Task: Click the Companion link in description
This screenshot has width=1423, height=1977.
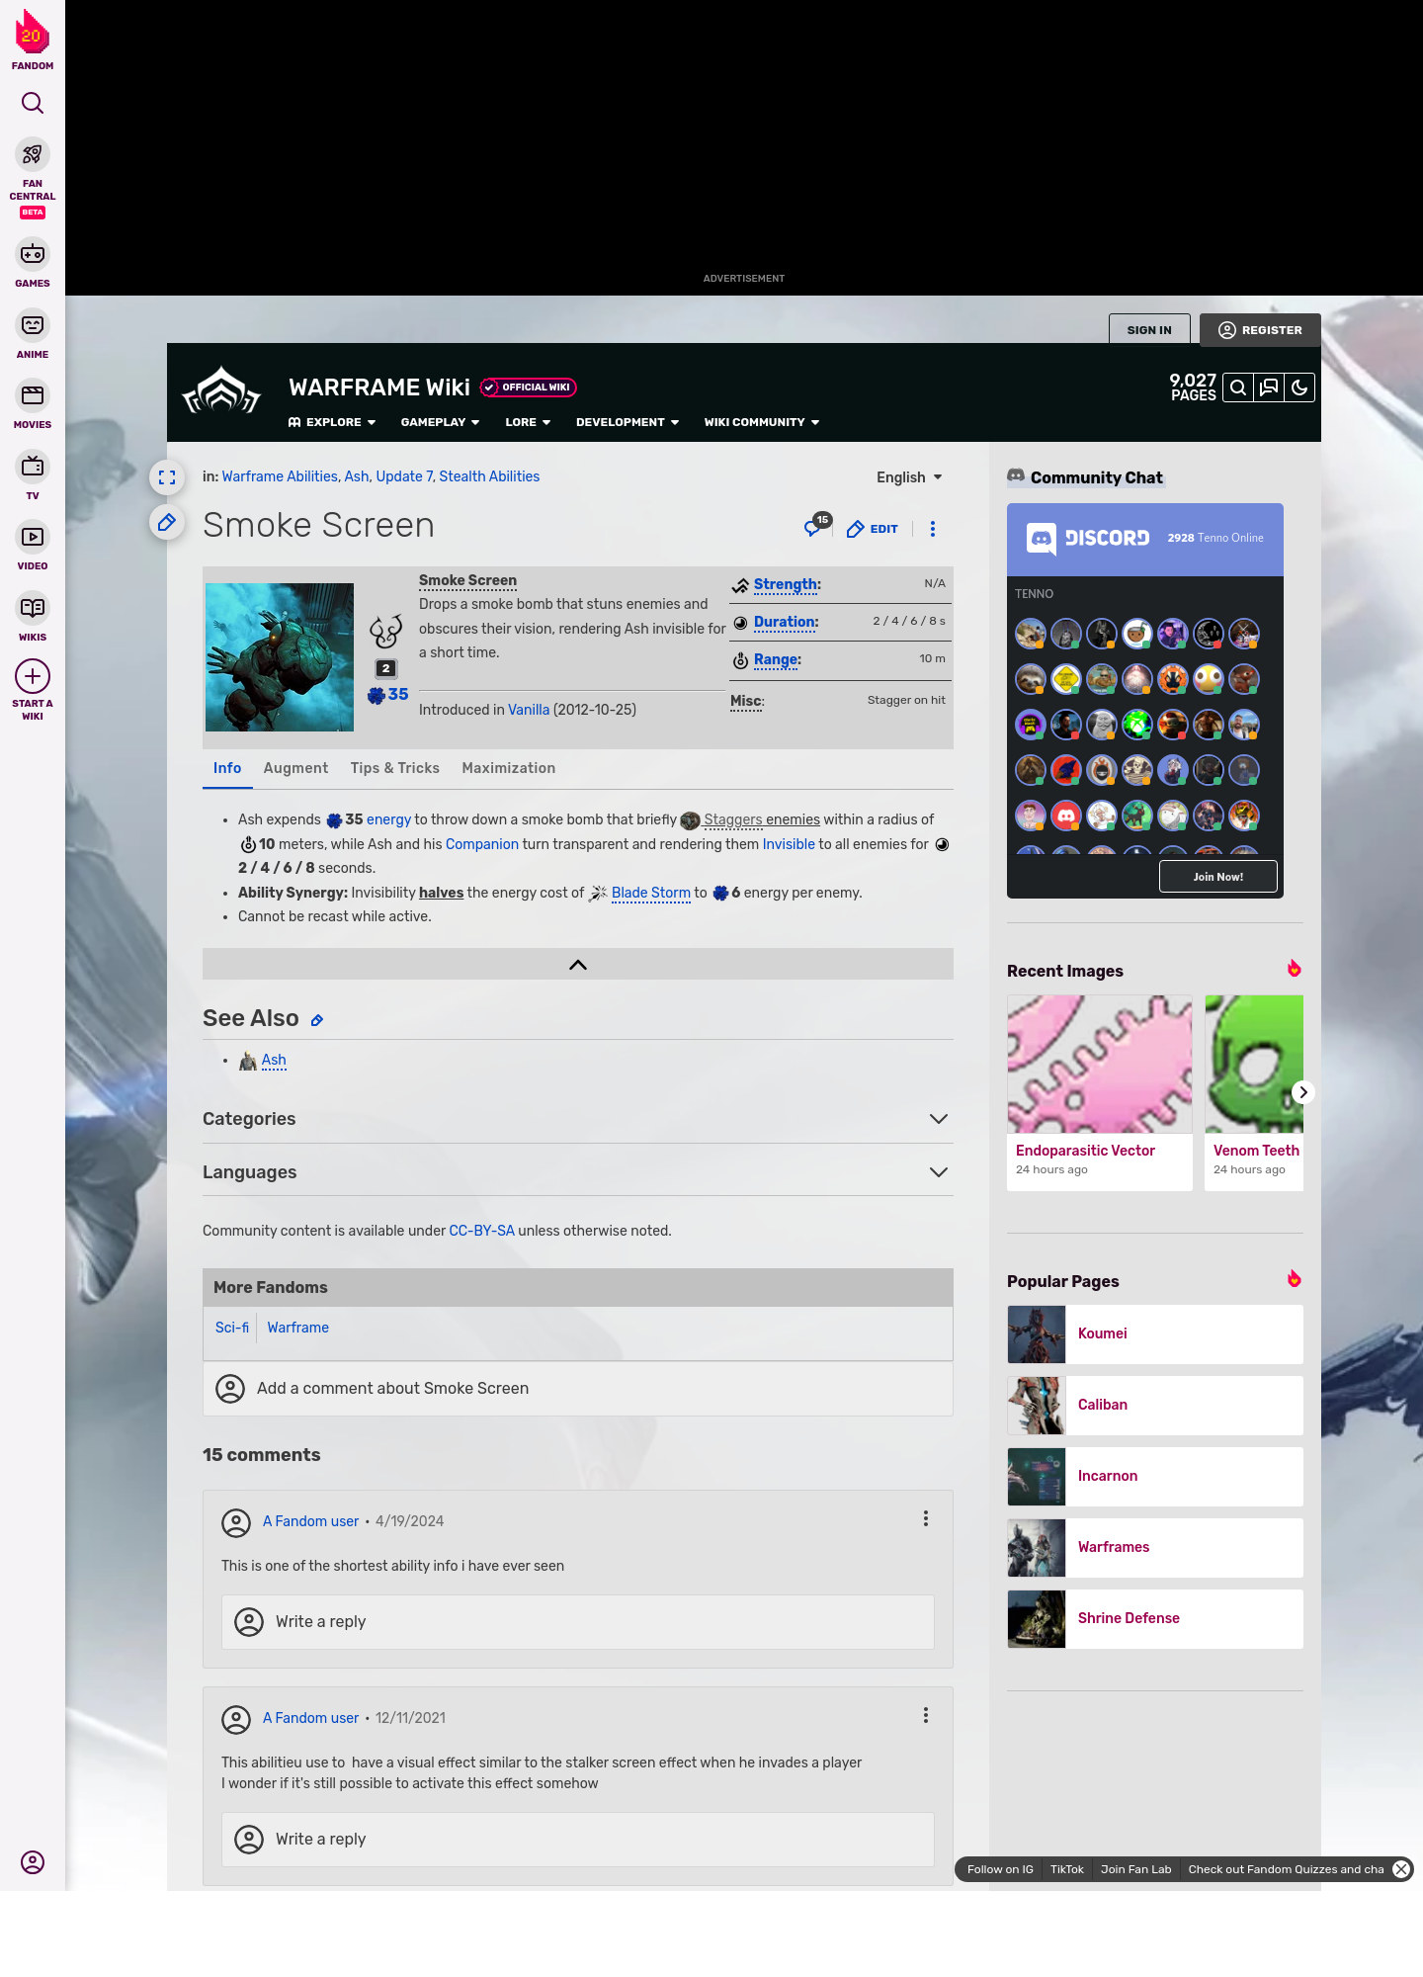Action: coord(482,844)
